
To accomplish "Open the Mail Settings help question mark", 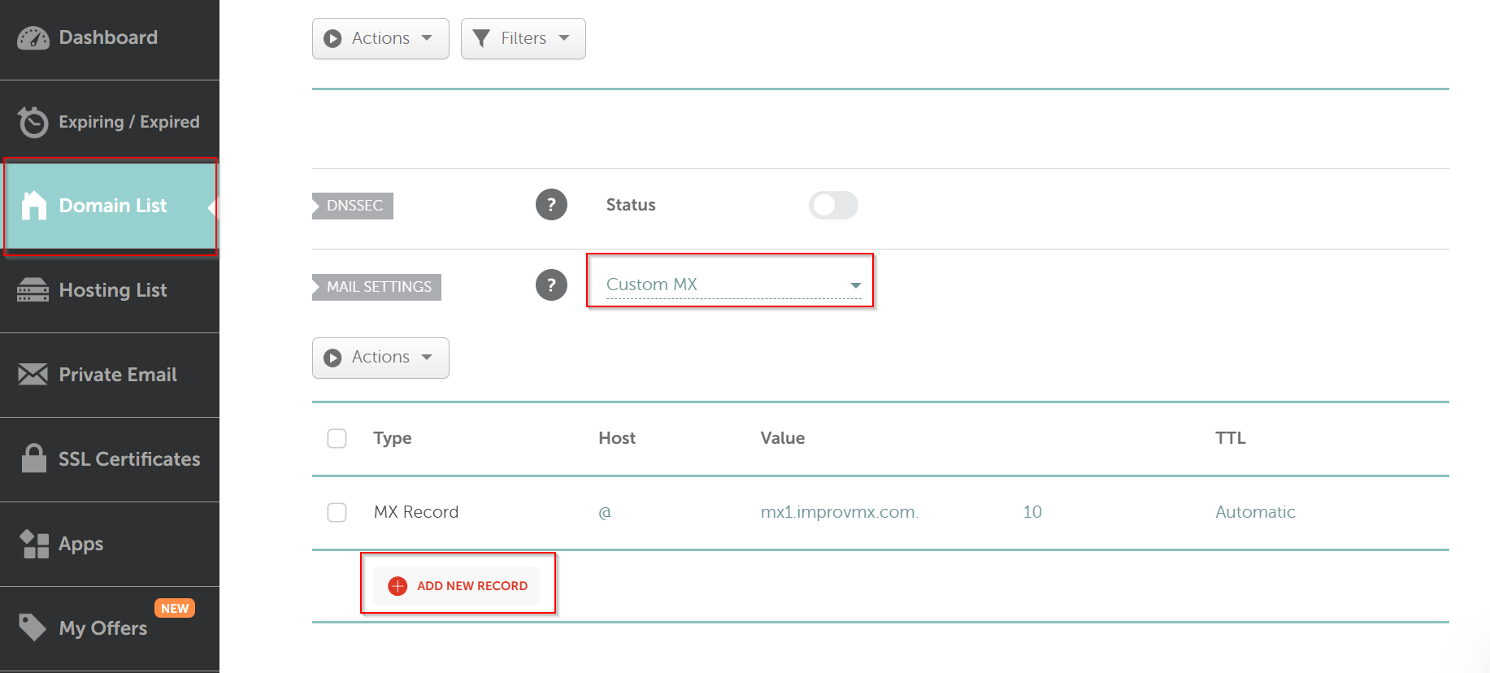I will coord(551,285).
